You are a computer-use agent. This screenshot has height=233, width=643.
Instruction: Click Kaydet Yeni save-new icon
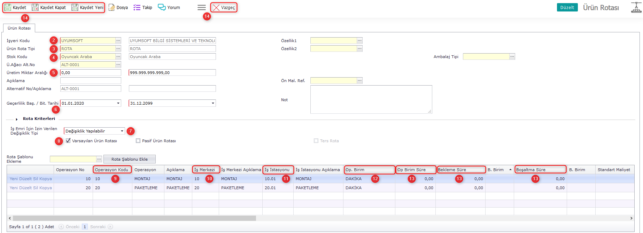pos(75,7)
